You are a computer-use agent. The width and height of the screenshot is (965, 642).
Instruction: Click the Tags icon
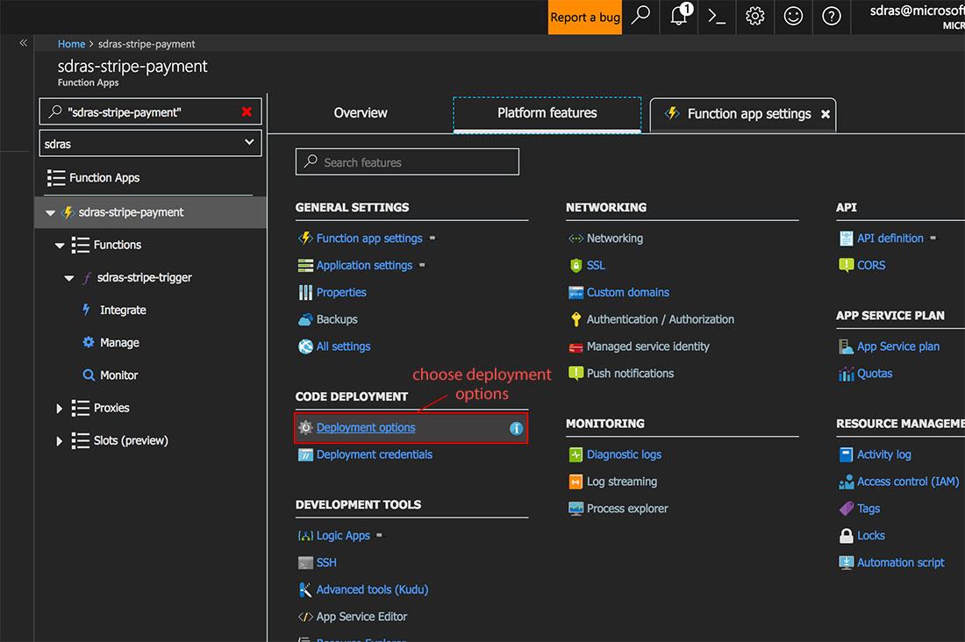coord(847,509)
